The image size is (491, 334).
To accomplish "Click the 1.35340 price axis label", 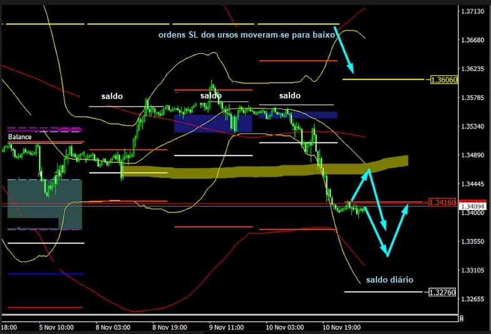I will pyautogui.click(x=472, y=127).
